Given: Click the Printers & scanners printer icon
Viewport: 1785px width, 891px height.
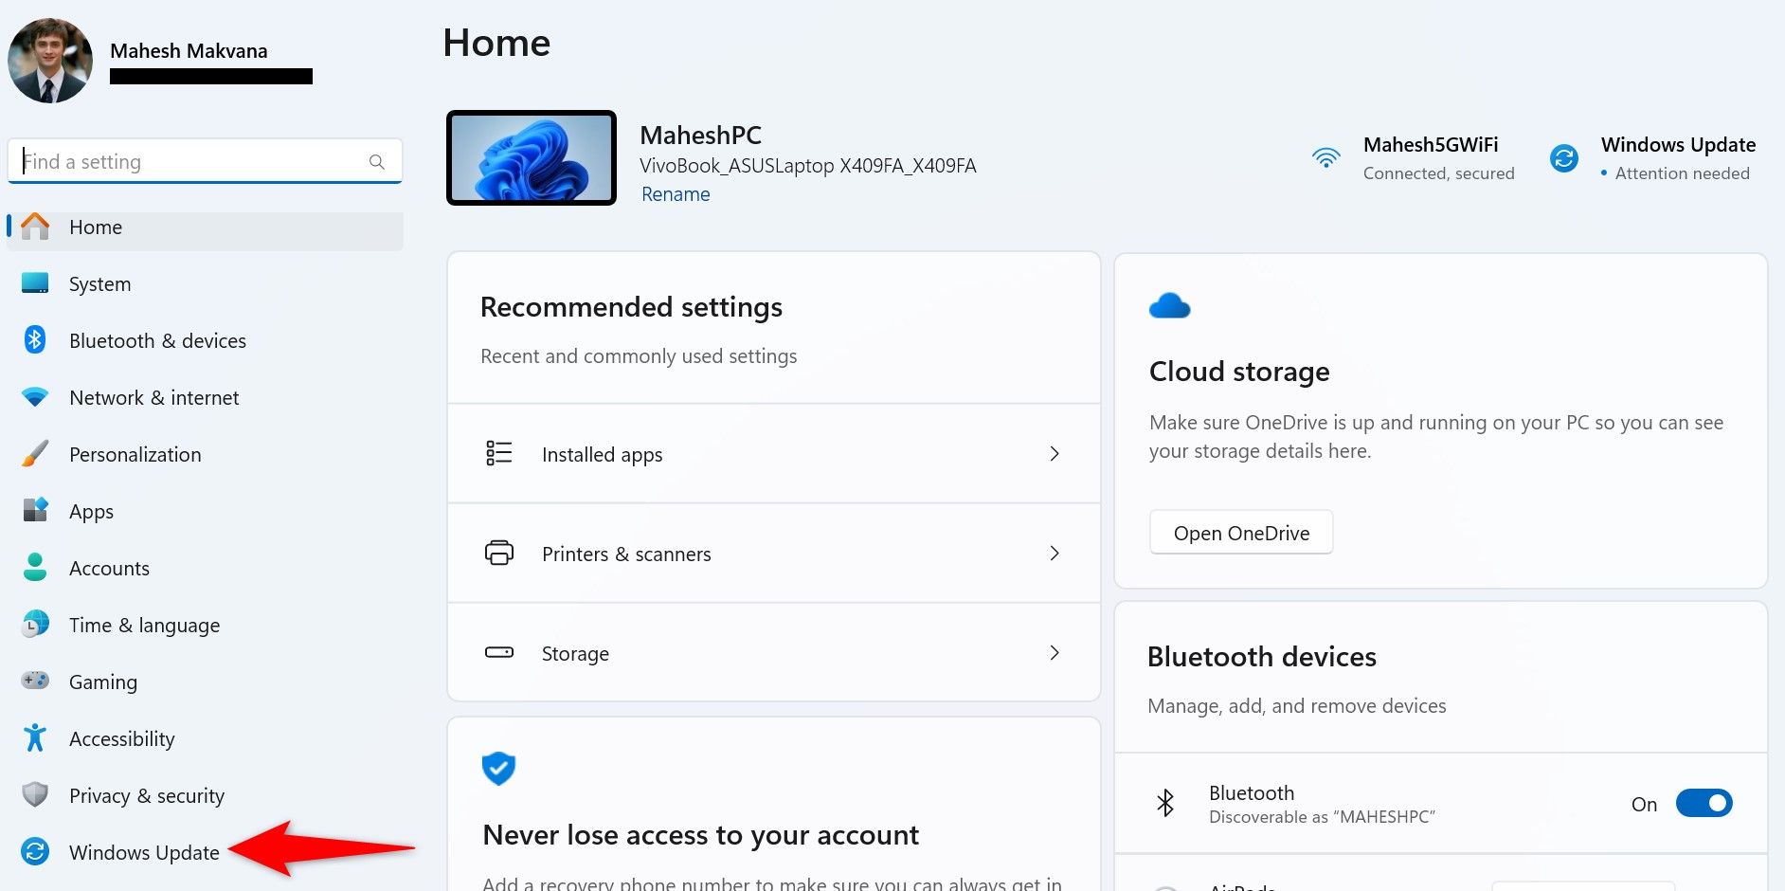Looking at the screenshot, I should (499, 553).
